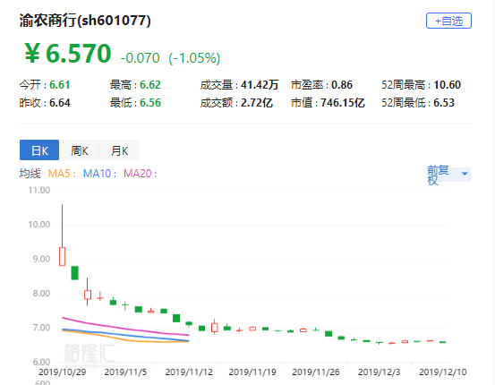Click the x-axis date label 2019/11/26

pos(316,372)
